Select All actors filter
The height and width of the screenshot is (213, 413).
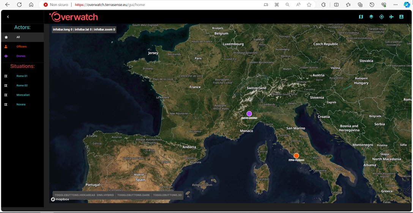[18, 37]
